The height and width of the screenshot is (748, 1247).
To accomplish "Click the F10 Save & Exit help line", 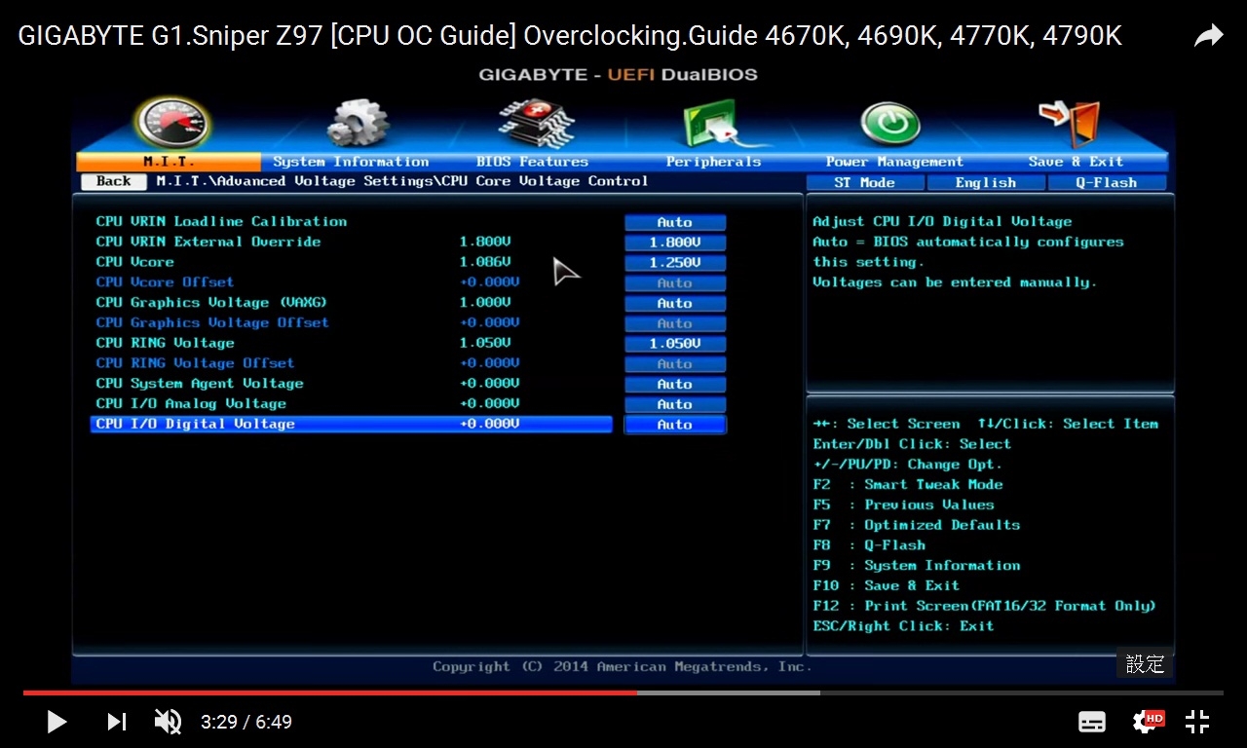I will point(887,585).
